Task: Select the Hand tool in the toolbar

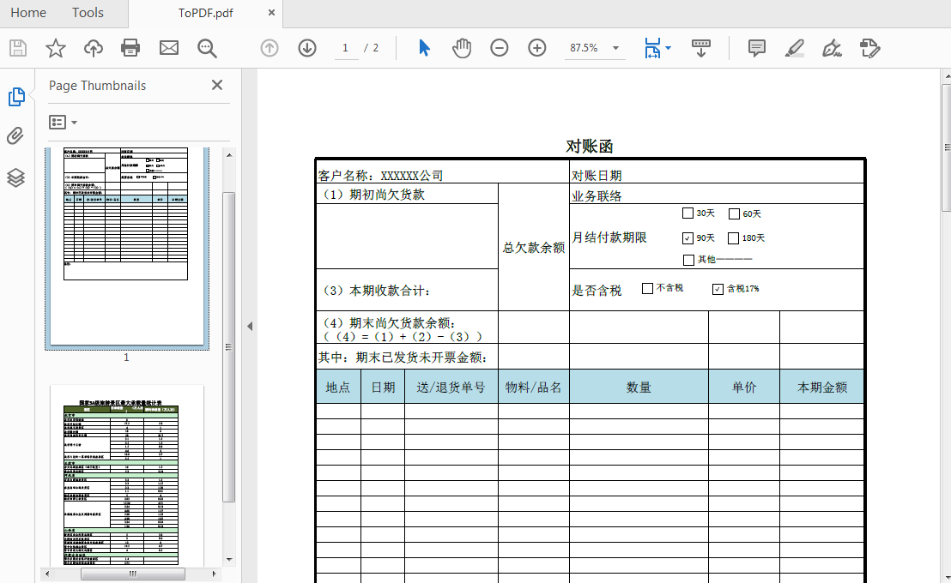Action: [x=462, y=48]
